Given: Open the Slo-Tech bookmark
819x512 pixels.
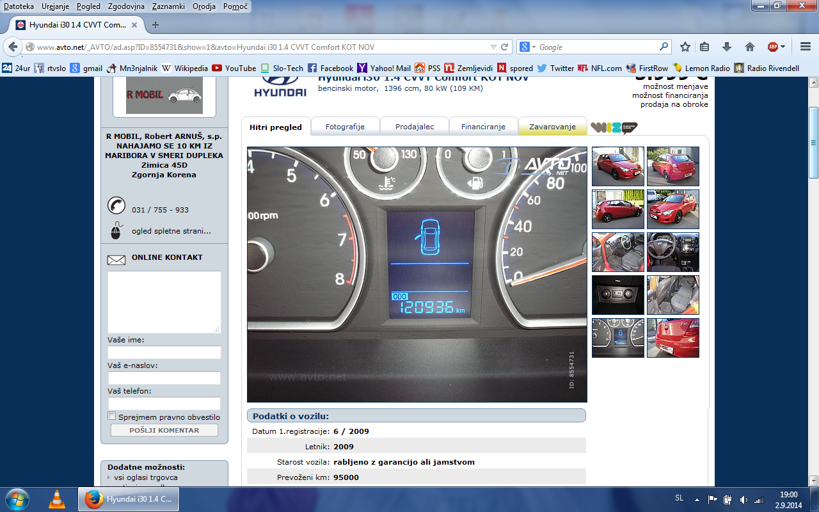Looking at the screenshot, I should click(x=282, y=68).
